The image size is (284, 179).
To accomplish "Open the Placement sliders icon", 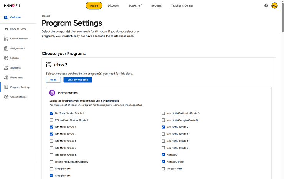I will 6,77.
